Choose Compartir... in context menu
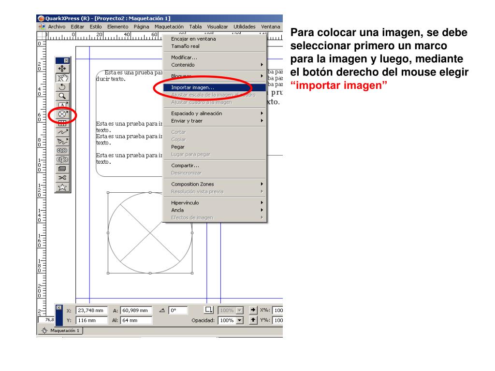The width and height of the screenshot is (495, 371). (215, 166)
